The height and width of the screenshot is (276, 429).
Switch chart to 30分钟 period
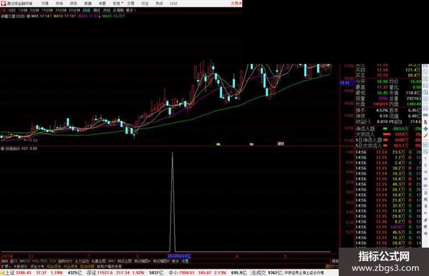coord(60,10)
